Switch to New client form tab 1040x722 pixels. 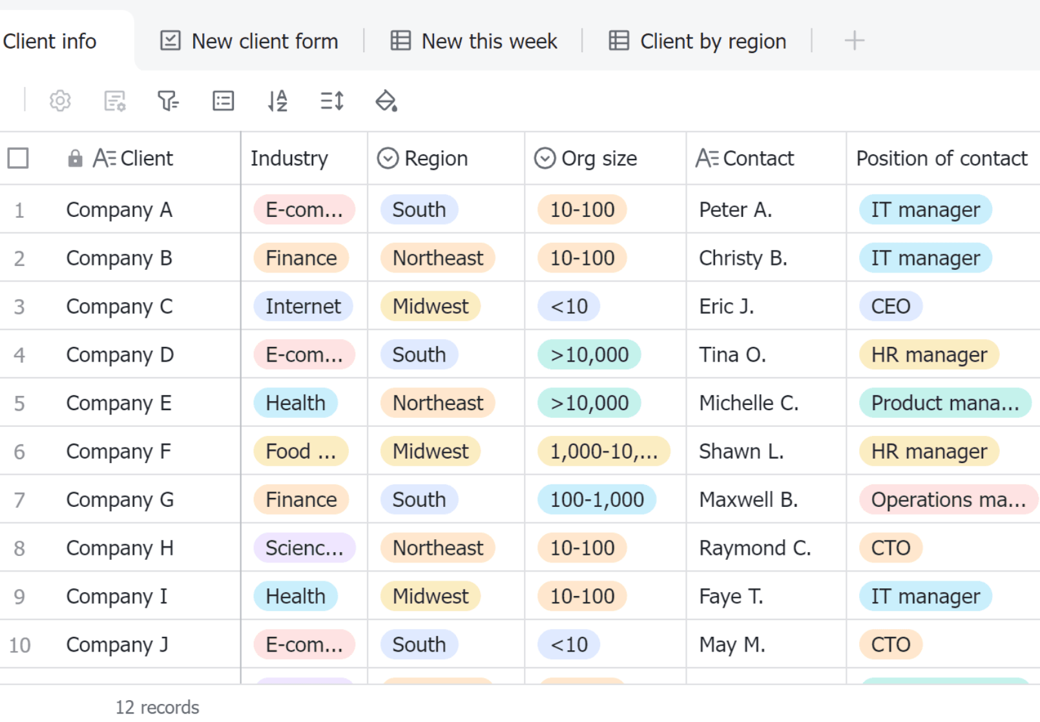point(249,41)
